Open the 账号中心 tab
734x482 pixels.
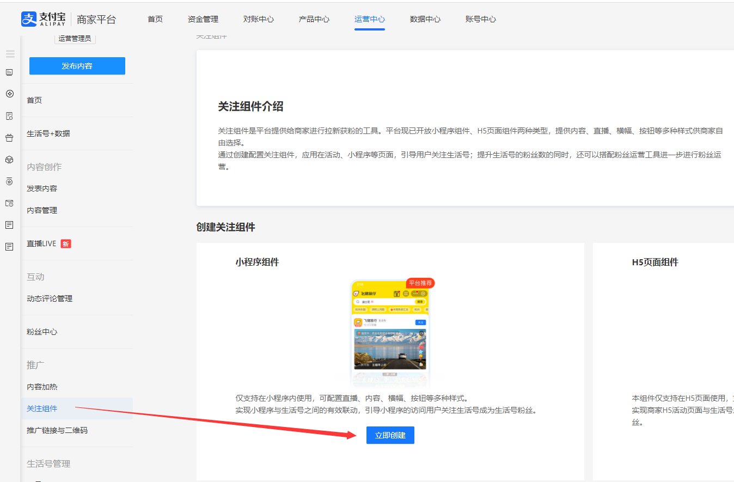(x=481, y=19)
